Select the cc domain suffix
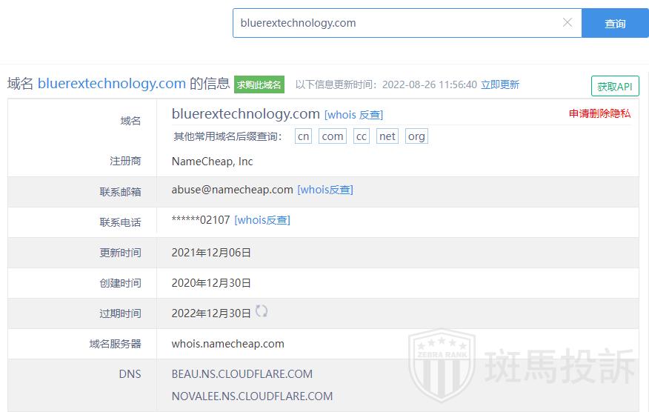The image size is (649, 412). coord(361,136)
